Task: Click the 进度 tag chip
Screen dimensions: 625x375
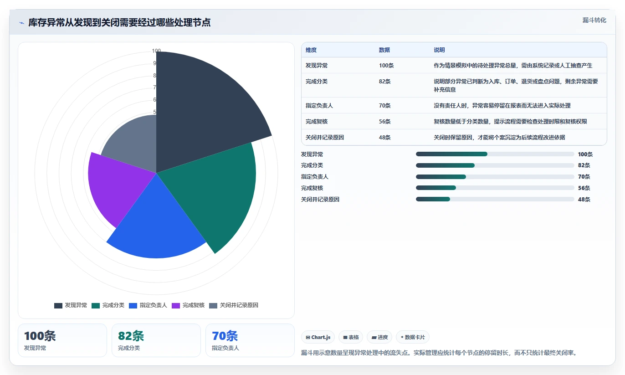Action: (x=379, y=337)
